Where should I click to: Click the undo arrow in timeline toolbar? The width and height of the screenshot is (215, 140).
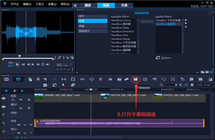pos(46,79)
